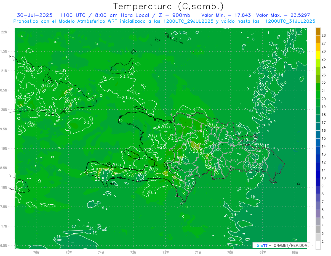Click the color scale segment between 3 and 4
This screenshot has width=331, height=256.
(x=318, y=229)
